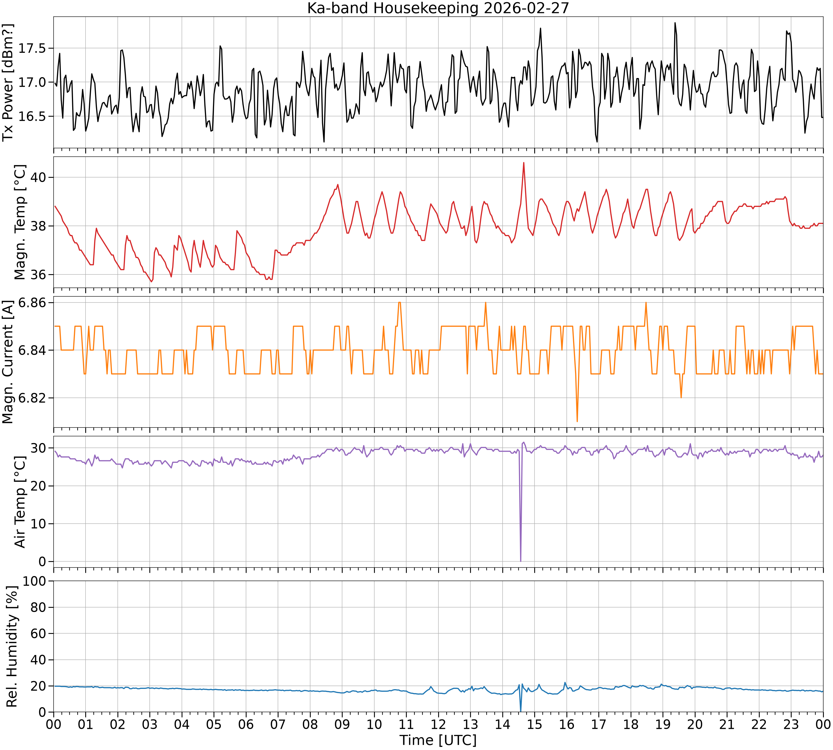
Task: Click the Magn. Current [A] axis label
Action: [8, 362]
